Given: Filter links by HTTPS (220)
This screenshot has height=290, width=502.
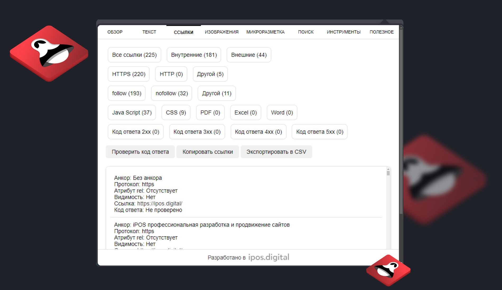Looking at the screenshot, I should [129, 74].
